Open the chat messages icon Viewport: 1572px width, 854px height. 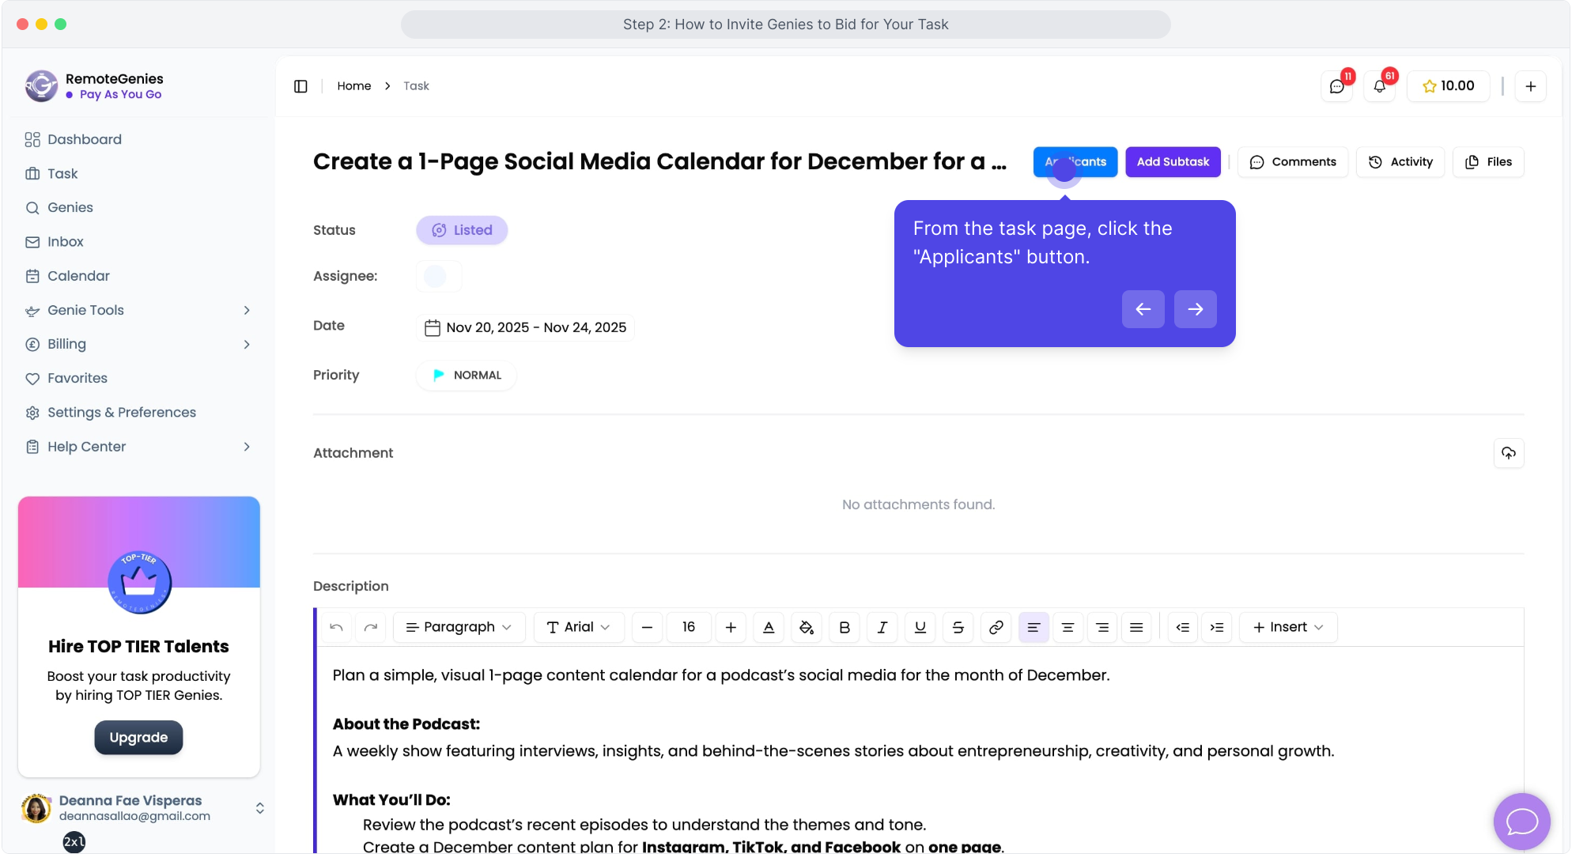[x=1337, y=86]
